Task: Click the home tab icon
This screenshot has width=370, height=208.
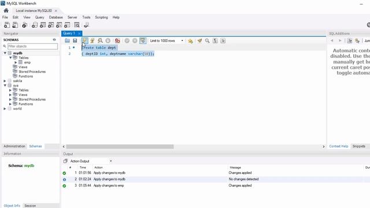Action: 6,10
